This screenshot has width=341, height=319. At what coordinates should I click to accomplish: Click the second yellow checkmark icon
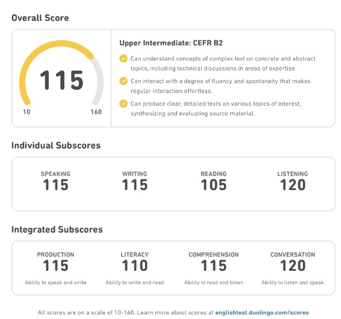123,81
